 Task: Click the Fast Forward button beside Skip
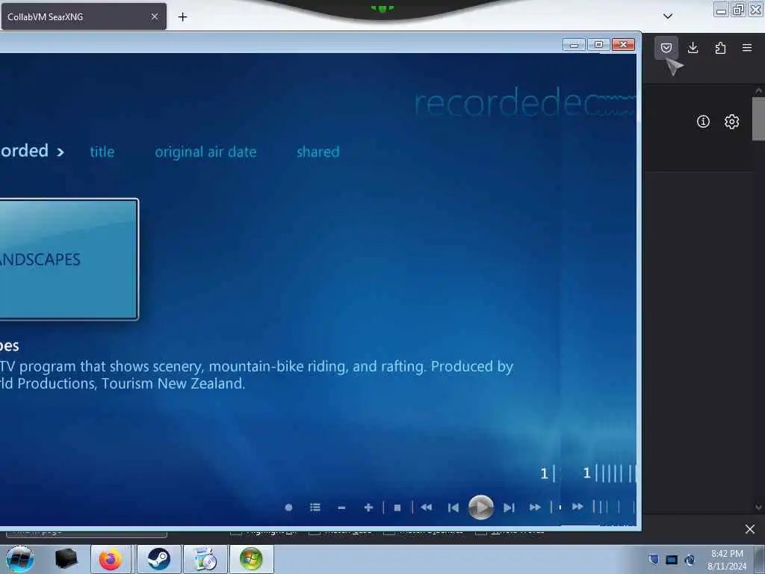pyautogui.click(x=535, y=507)
